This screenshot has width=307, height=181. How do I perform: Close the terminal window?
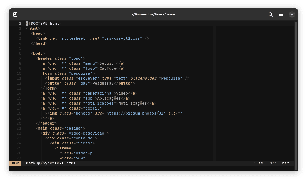tap(292, 14)
